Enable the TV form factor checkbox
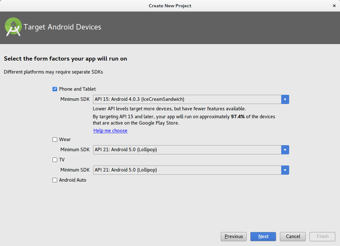The width and height of the screenshot is (340, 246). [x=55, y=160]
